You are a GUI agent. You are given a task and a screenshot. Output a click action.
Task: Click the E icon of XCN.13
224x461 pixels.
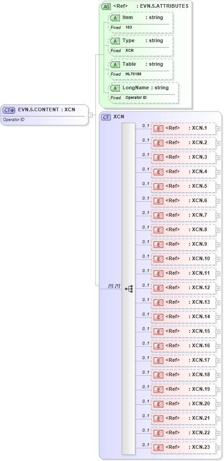point(158,302)
